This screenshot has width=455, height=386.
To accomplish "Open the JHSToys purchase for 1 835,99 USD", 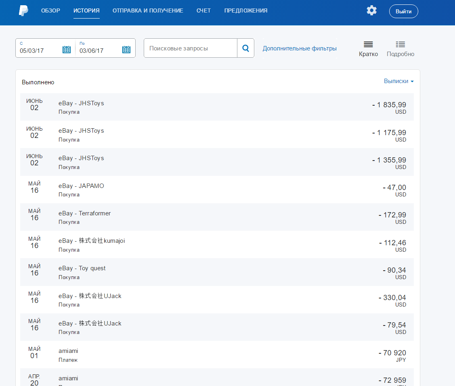I will [81, 103].
